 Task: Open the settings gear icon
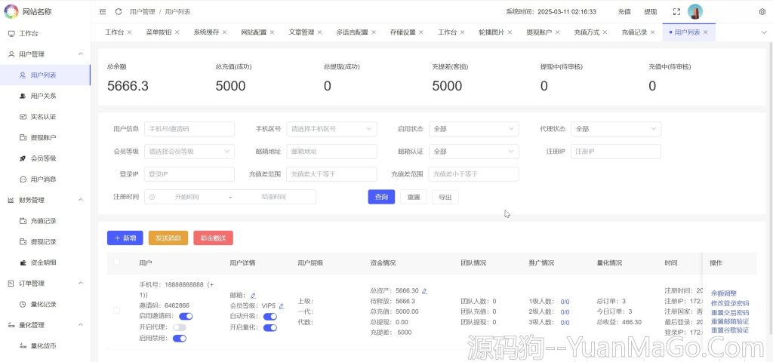[762, 12]
